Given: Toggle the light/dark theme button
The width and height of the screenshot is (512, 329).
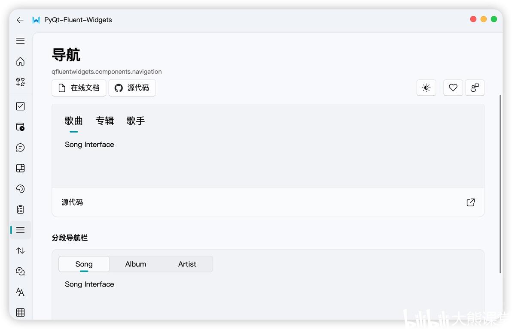Looking at the screenshot, I should pos(426,88).
